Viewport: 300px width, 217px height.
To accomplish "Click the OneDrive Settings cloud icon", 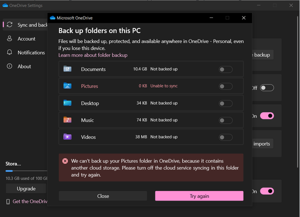I will coord(5,5).
